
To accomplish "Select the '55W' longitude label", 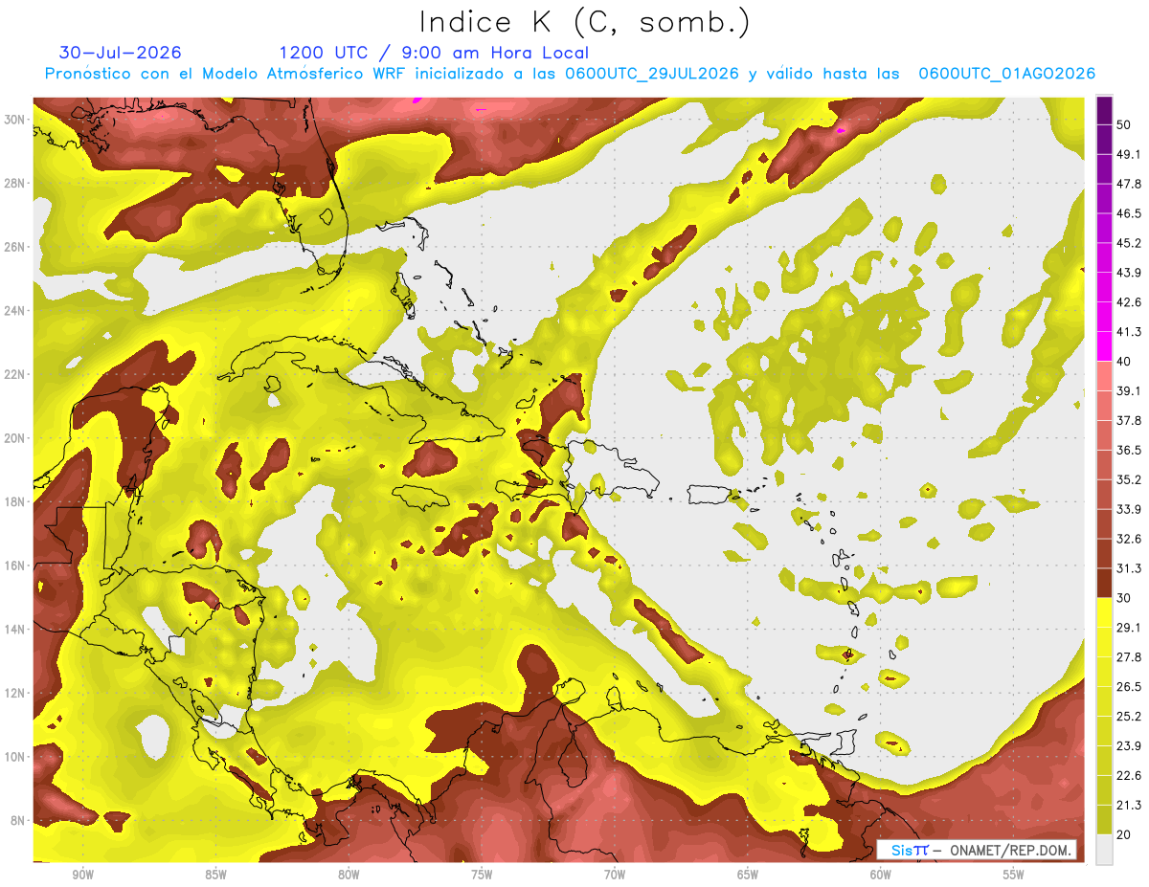I will click(x=1014, y=875).
